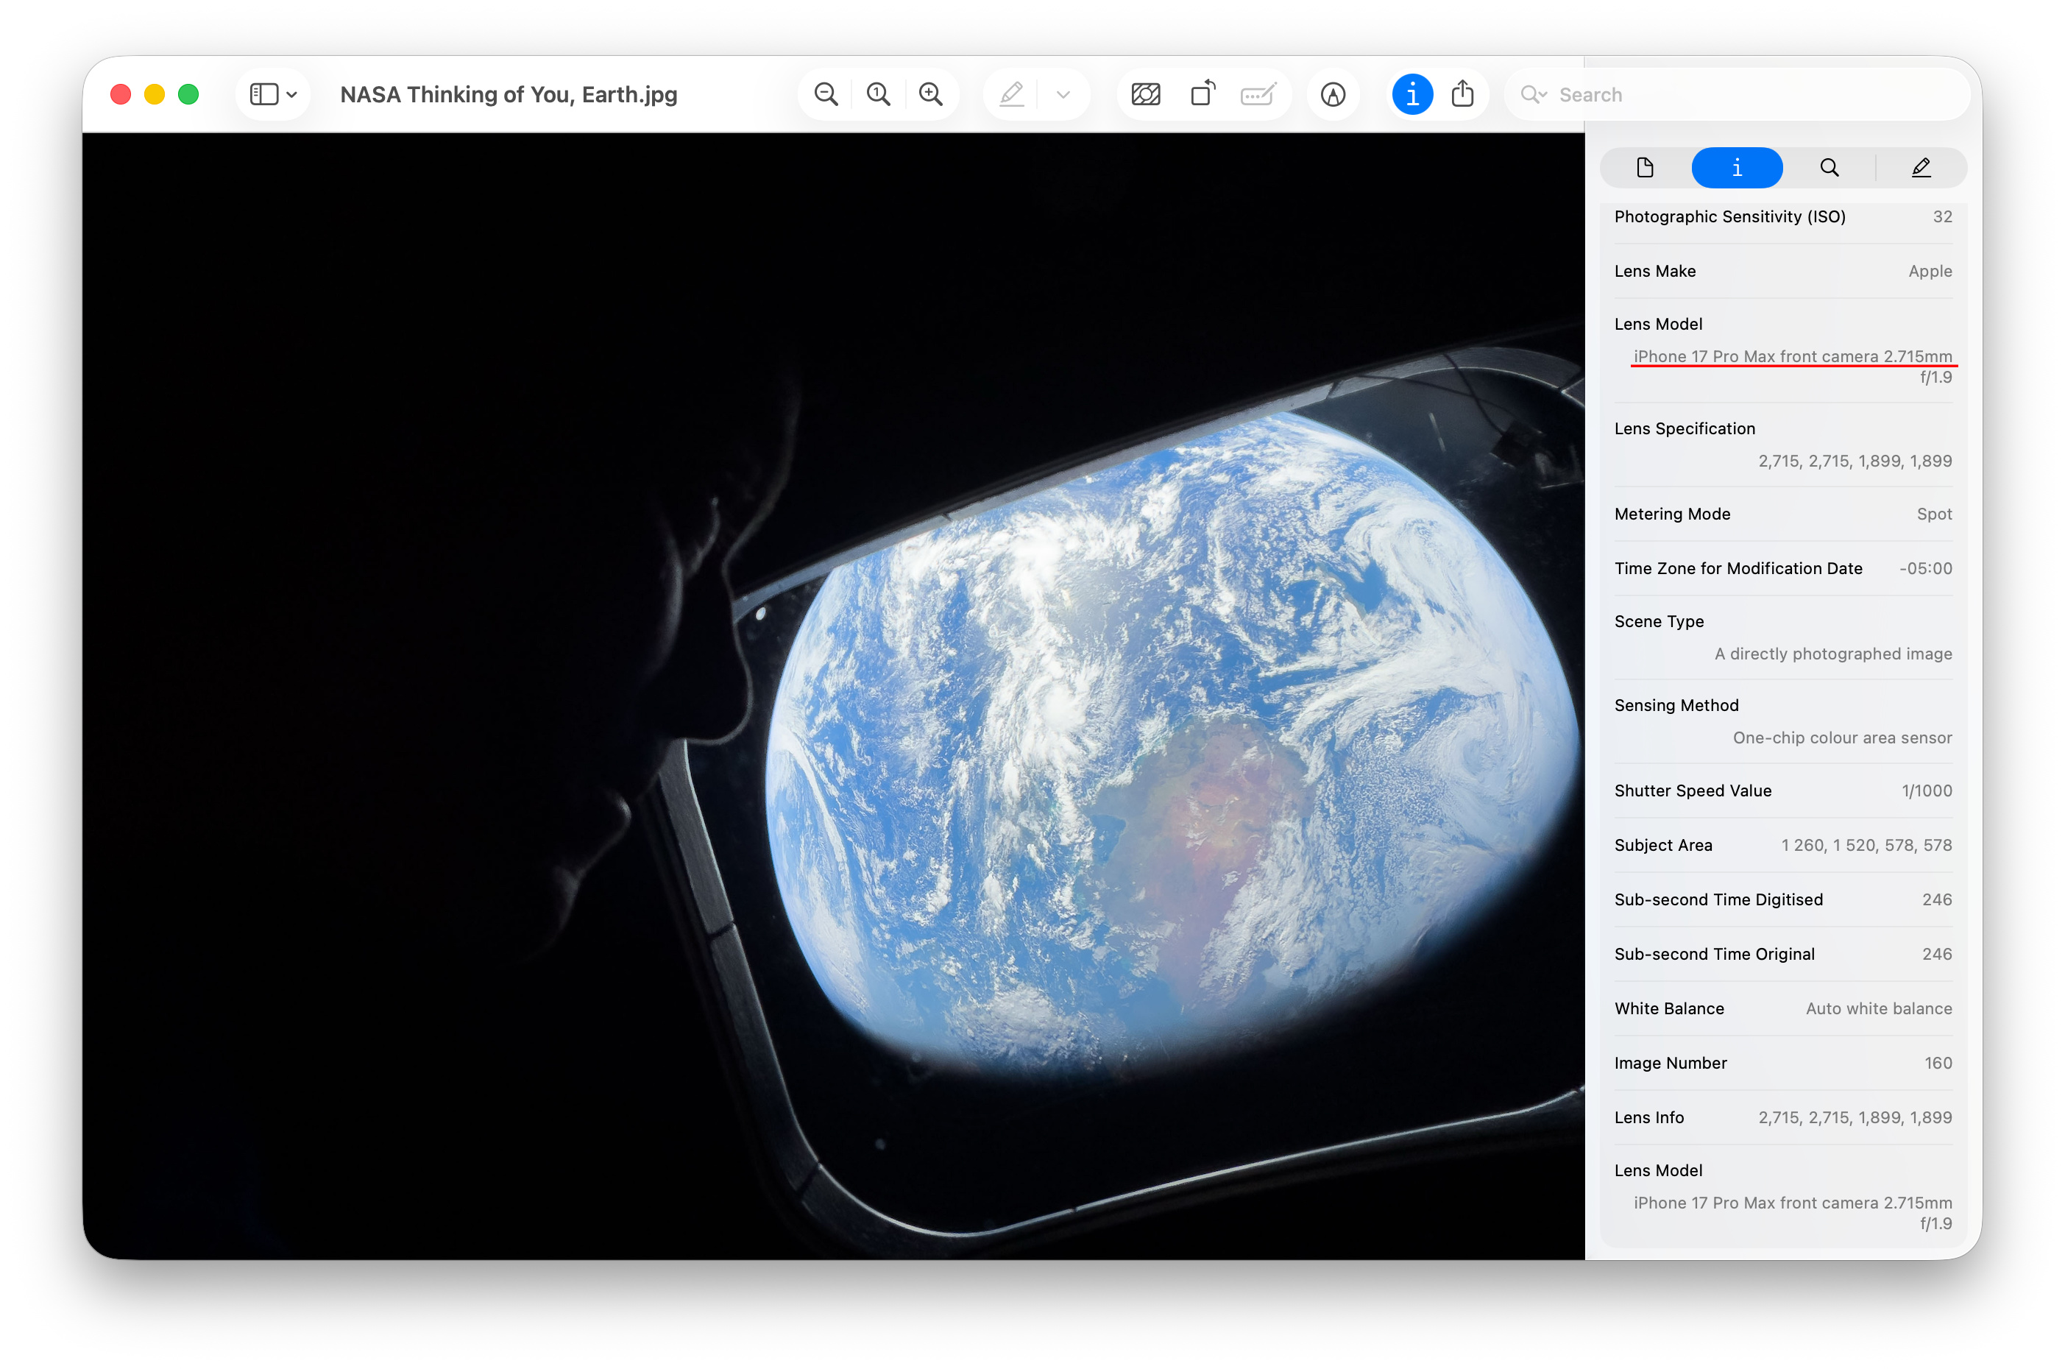
Task: Share the image via share icon
Action: click(x=1463, y=94)
